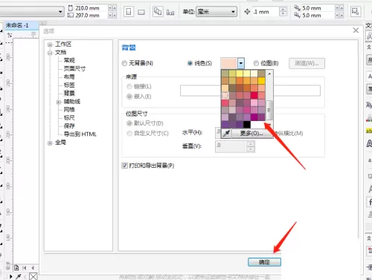Screen dimensions: 372x280
Task: Select Custom size (自定义尺寸) radio
Action: point(129,134)
